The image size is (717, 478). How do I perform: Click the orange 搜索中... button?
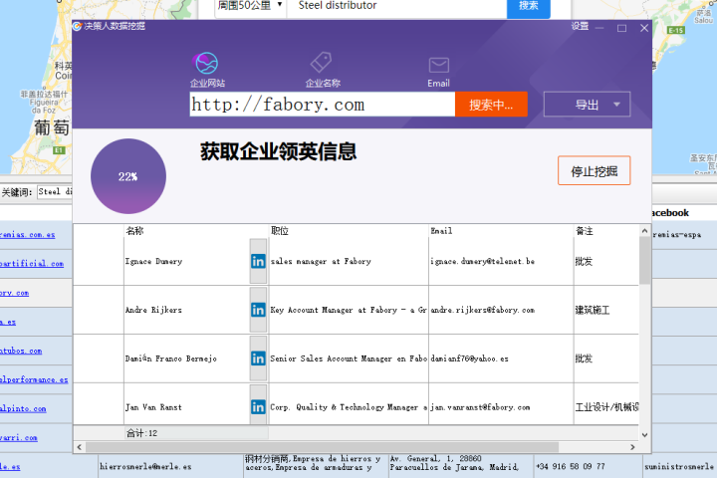(491, 105)
